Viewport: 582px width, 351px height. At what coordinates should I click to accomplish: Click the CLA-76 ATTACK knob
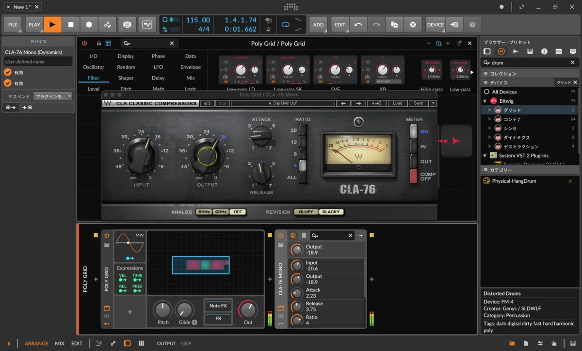pos(261,136)
